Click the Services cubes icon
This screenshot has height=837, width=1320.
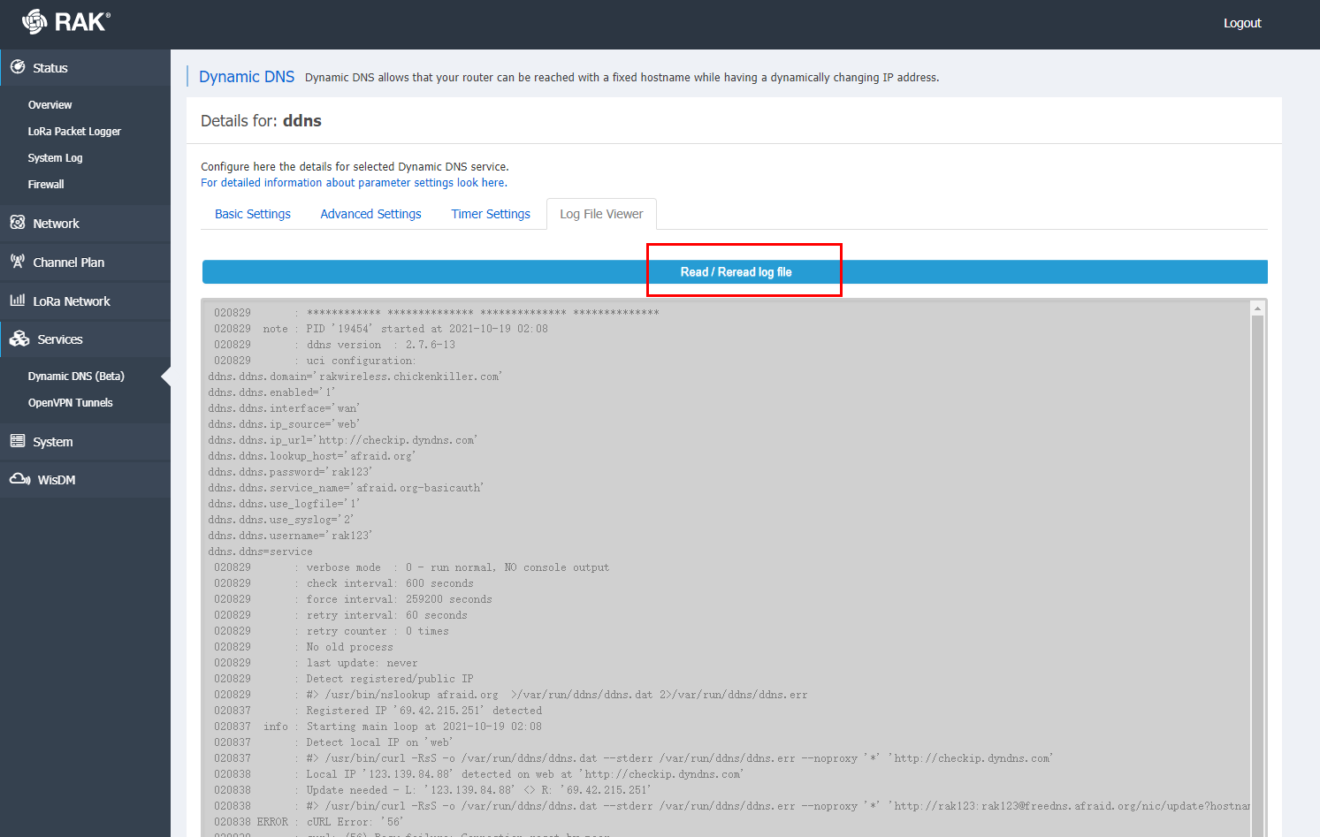[19, 339]
